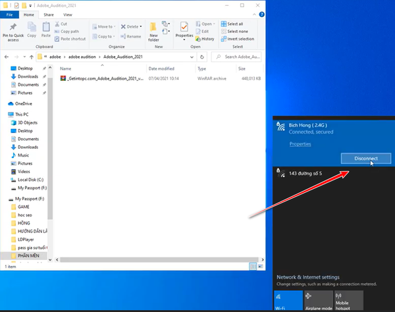Open the File menu tab
Viewport: 395px width, 312px height.
tap(10, 14)
